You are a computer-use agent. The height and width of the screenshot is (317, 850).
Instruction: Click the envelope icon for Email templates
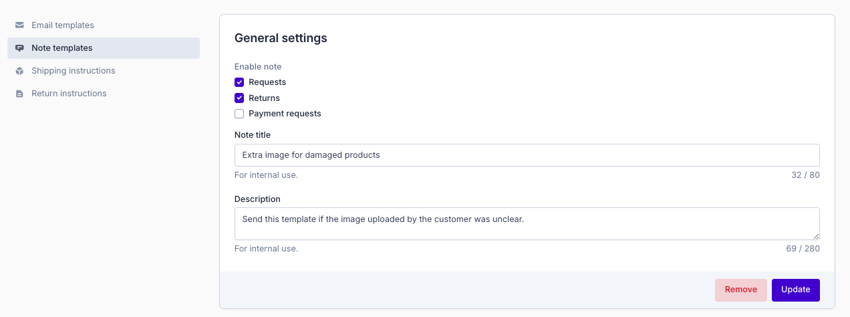[19, 25]
